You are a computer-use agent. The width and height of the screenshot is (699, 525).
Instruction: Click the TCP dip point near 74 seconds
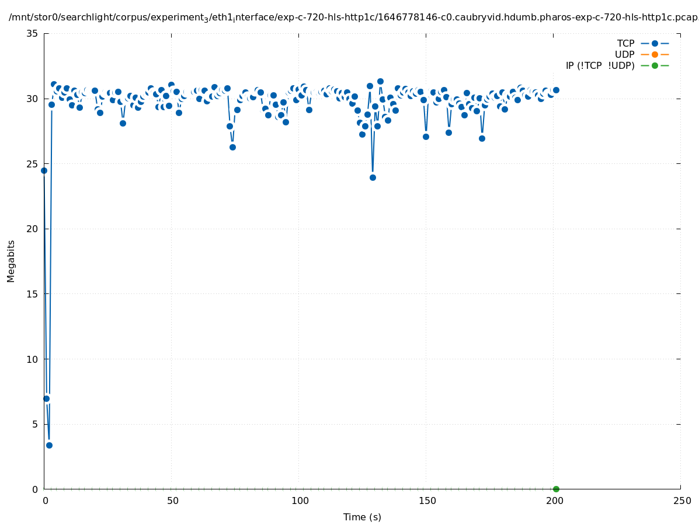pos(232,147)
